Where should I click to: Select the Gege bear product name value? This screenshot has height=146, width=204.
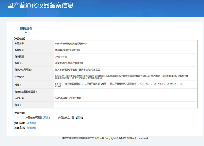[71, 44]
